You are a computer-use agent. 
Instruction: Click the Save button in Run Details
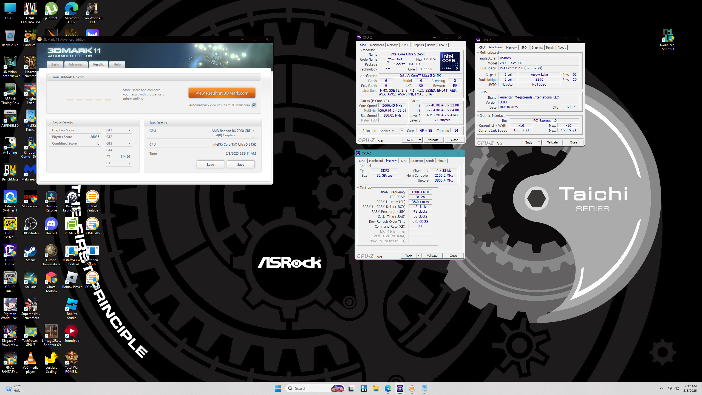pos(240,164)
